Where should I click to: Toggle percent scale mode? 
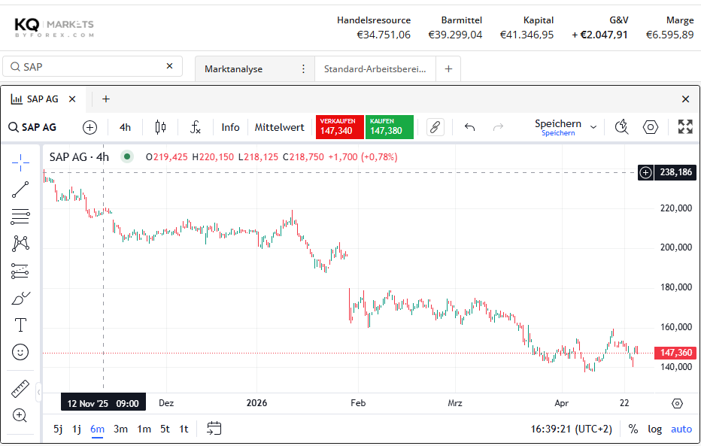[633, 429]
